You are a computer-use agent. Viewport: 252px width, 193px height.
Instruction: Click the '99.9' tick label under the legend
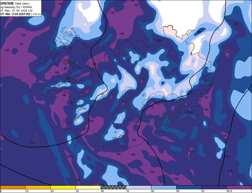(x=229, y=191)
